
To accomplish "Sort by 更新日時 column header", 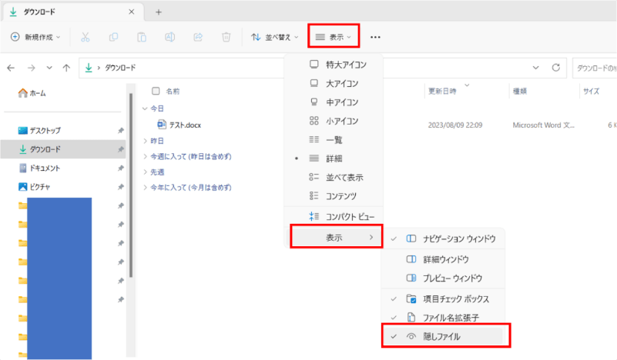I will 442,92.
